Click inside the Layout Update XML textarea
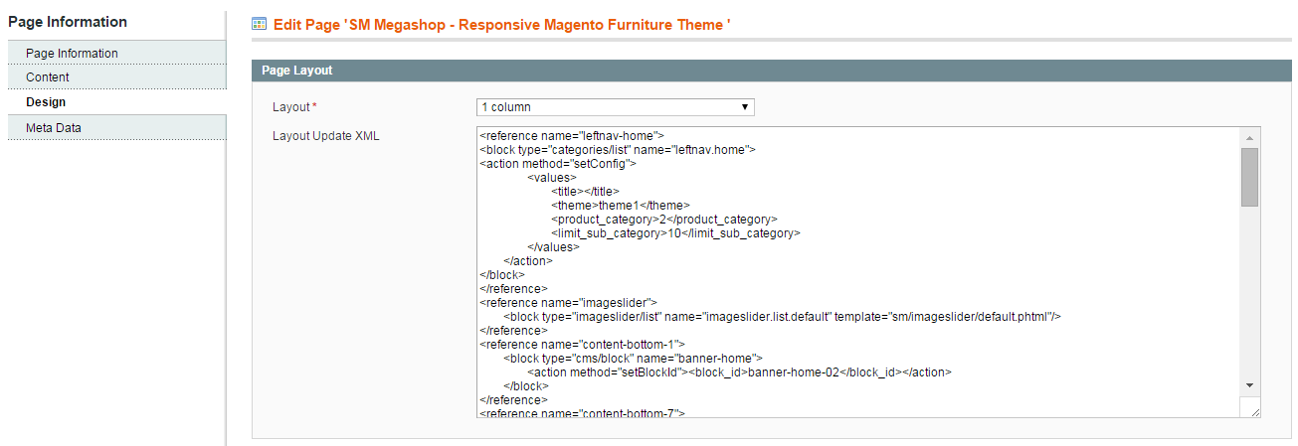This screenshot has width=1298, height=446. 857,271
